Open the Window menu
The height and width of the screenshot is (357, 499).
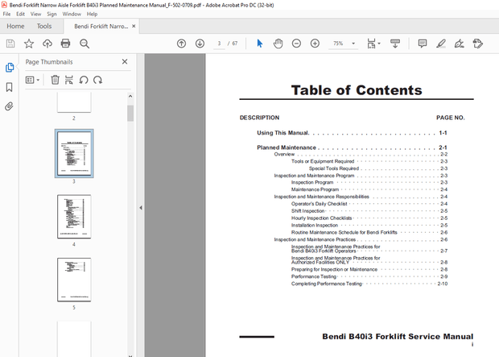click(x=72, y=14)
